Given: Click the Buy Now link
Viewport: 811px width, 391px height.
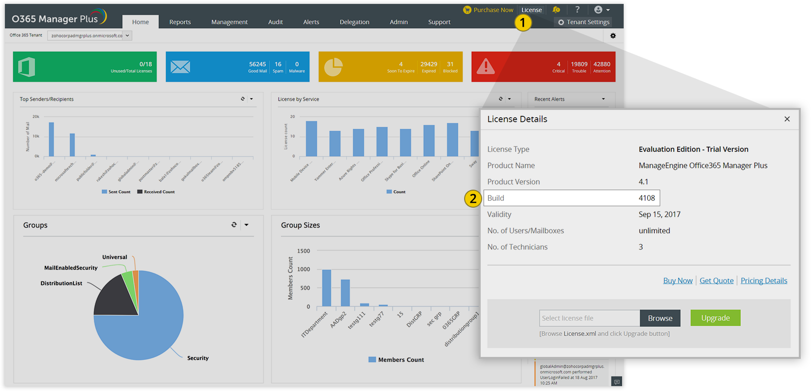Looking at the screenshot, I should 678,281.
